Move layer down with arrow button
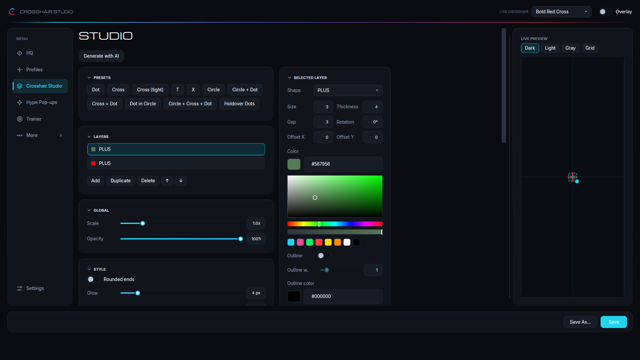 tap(181, 181)
